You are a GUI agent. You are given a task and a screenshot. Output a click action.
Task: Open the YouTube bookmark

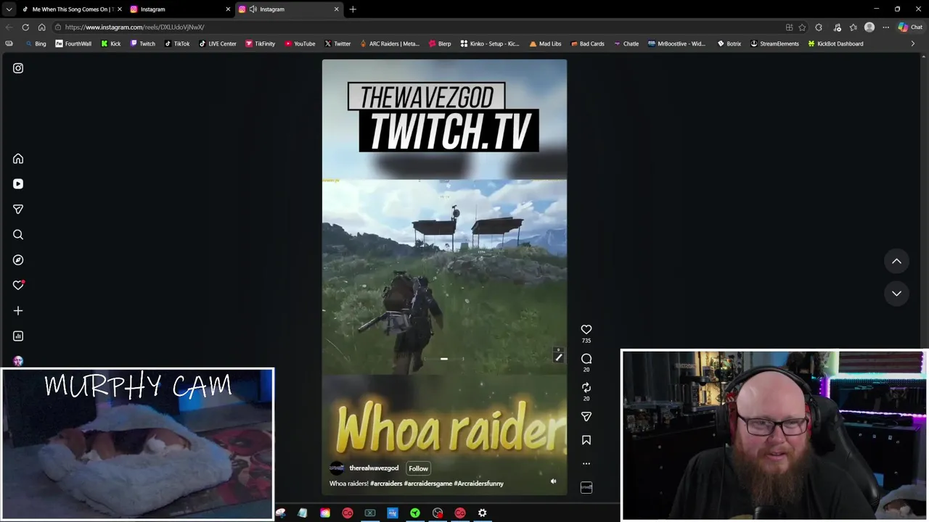[x=300, y=43]
